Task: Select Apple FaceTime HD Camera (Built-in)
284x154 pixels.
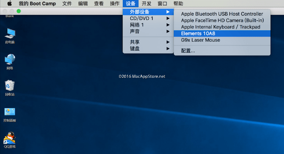Action: (222, 20)
